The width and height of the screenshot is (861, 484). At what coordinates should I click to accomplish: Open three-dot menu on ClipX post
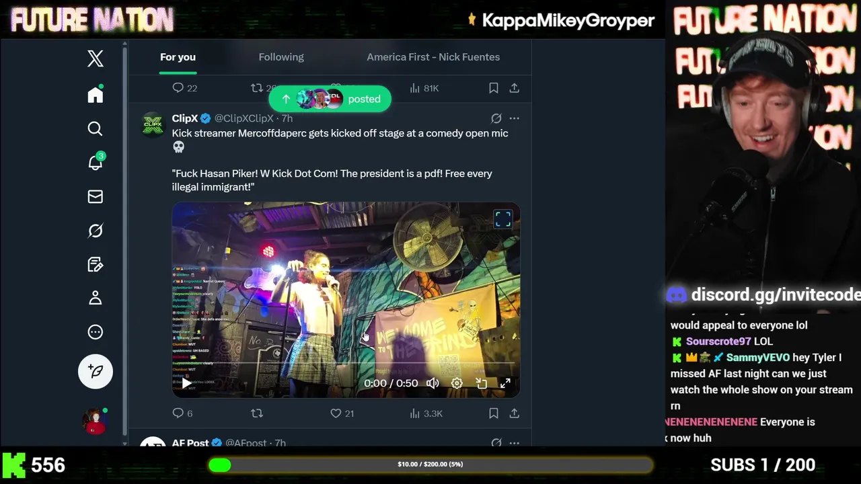pyautogui.click(x=515, y=118)
